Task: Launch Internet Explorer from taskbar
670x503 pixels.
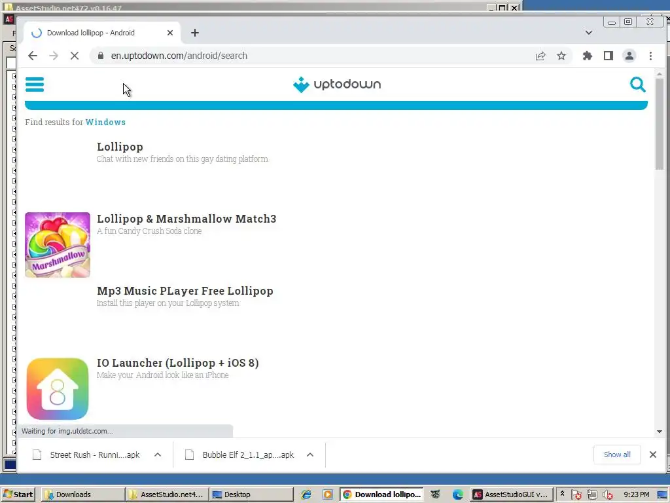Action: [306, 494]
